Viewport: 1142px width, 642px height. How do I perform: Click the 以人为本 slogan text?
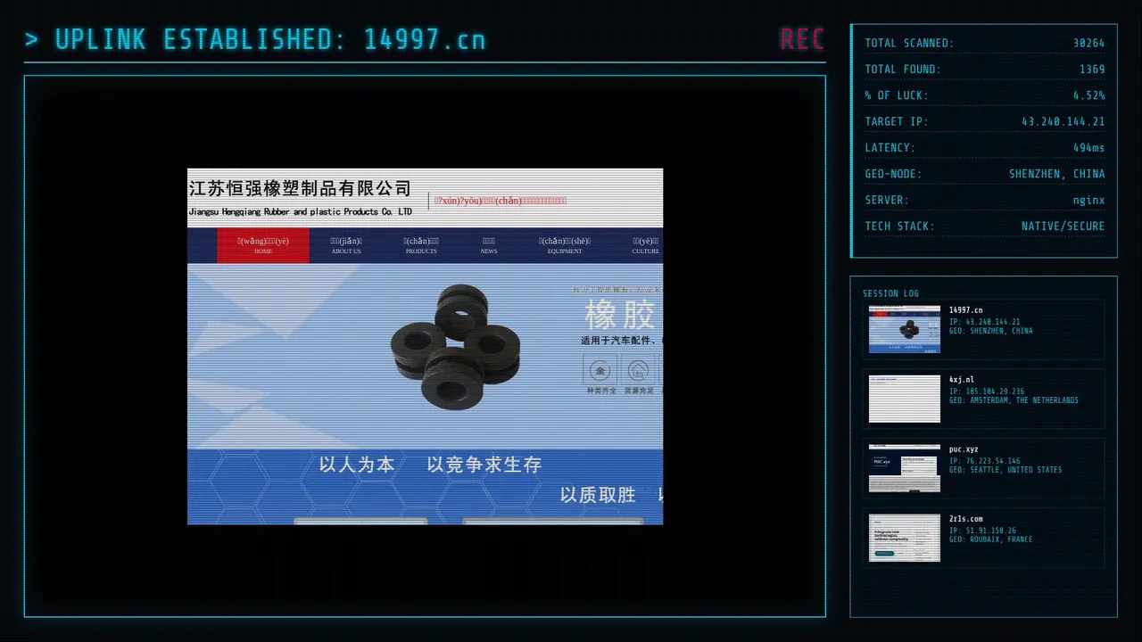click(357, 465)
